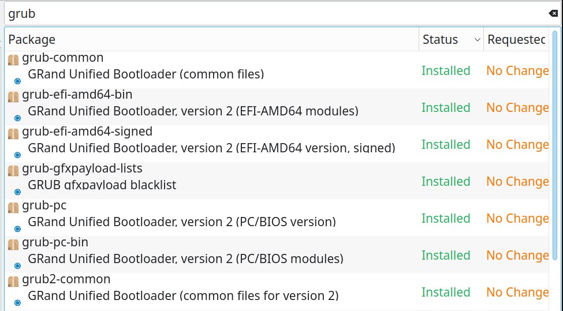Viewport: 563px width, 311px height.
Task: Click the grub2-common package box icon
Action: 13,282
